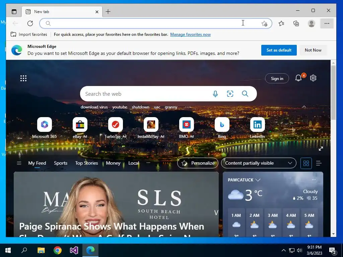
Task: Click the Sign in button
Action: coord(277,78)
